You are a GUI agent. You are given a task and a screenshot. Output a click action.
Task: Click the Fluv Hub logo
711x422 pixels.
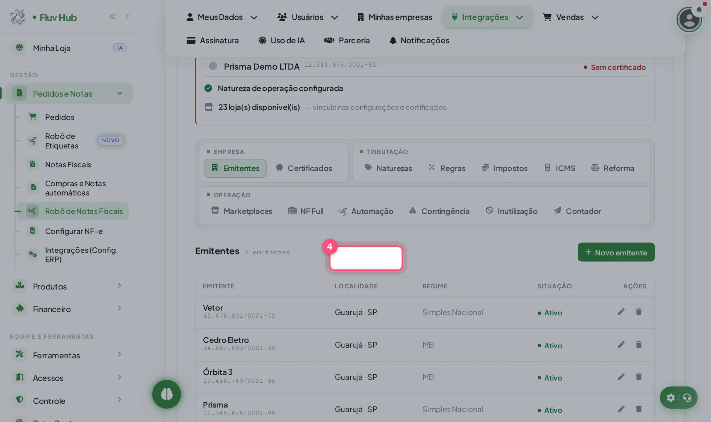[43, 17]
